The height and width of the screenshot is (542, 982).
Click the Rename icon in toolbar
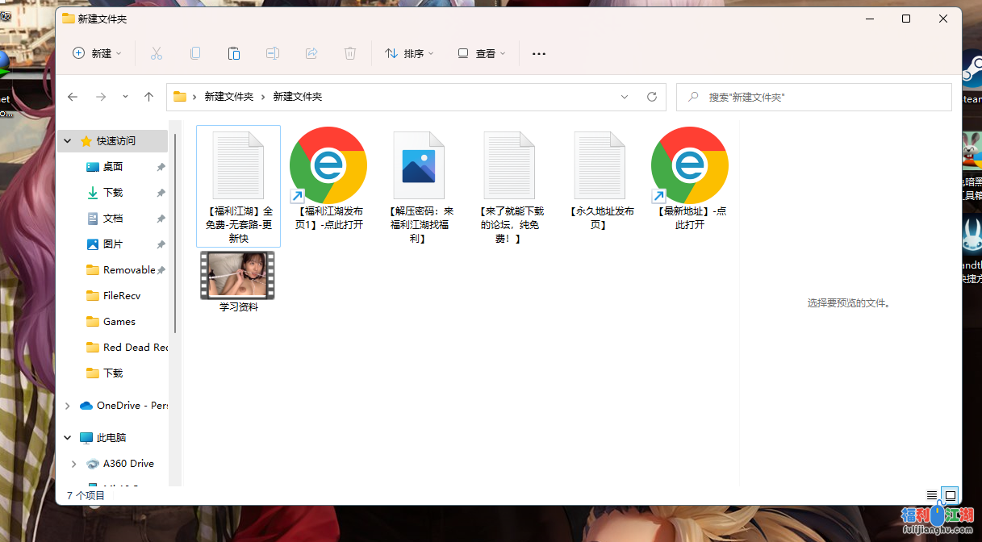click(273, 53)
